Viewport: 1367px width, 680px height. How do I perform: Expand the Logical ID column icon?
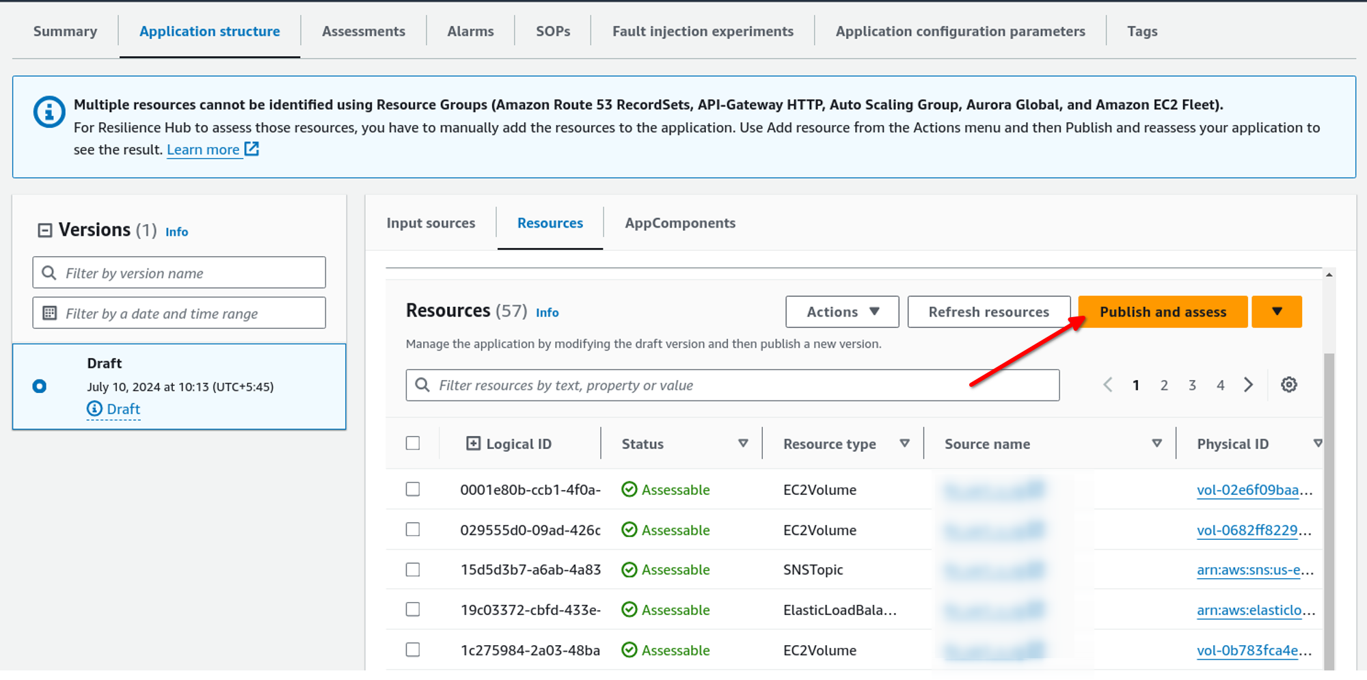473,444
